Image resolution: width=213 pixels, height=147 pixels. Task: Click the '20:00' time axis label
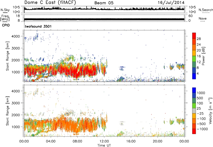point(157,141)
